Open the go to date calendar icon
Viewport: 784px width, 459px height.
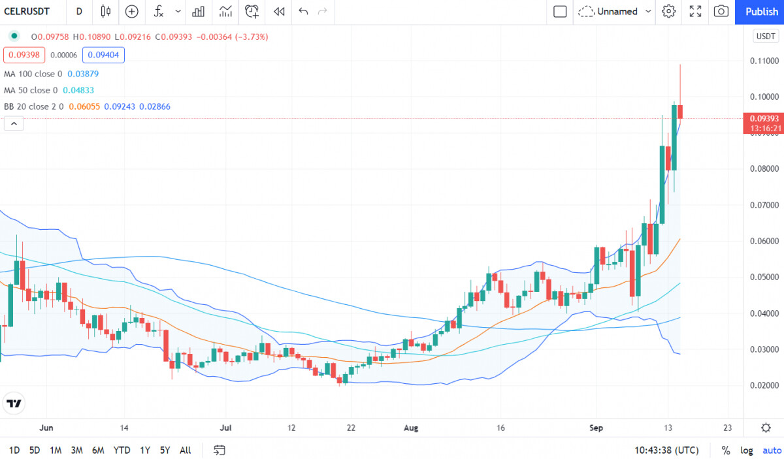pos(220,450)
